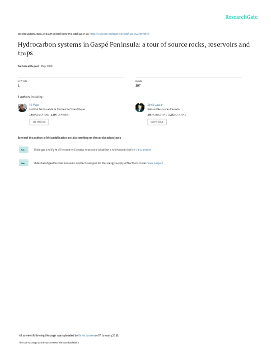Click the shale gas project folder icon
The height and width of the screenshot is (351, 271).
[23, 150]
